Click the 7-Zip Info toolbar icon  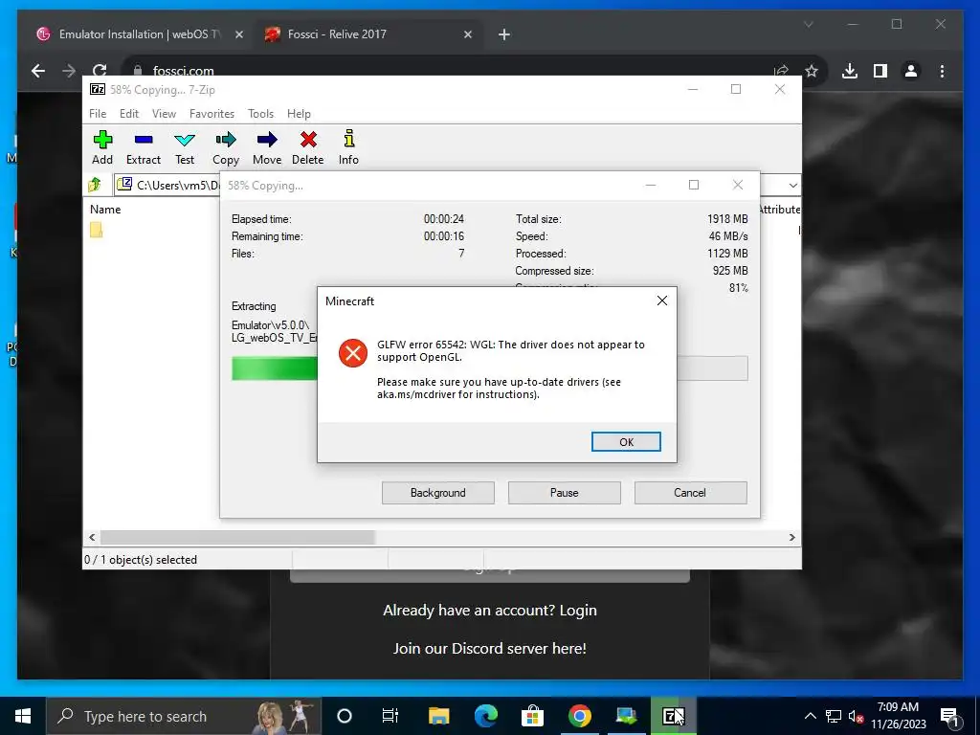click(x=348, y=148)
